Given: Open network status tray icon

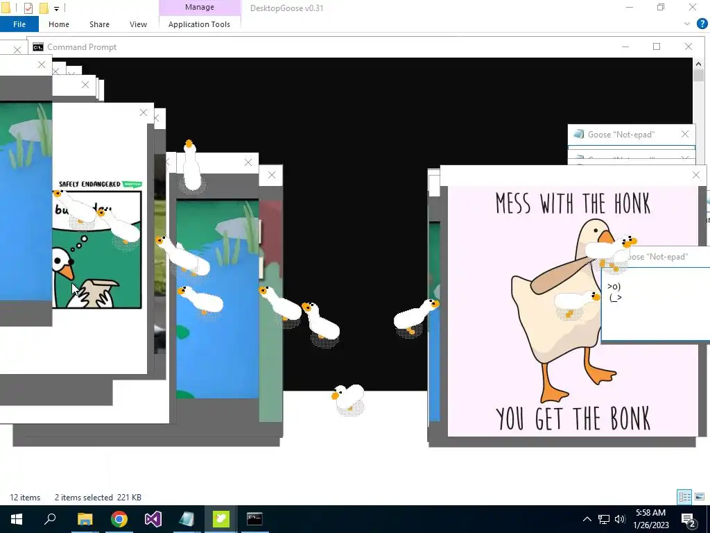Looking at the screenshot, I should coord(604,519).
